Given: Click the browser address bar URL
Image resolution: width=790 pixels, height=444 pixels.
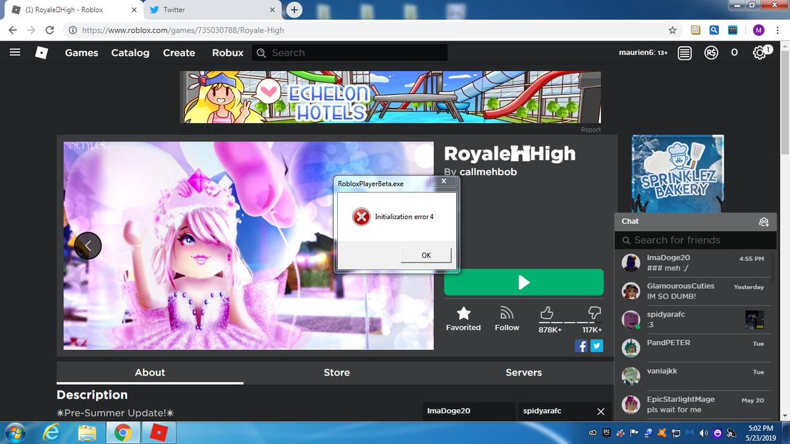Looking at the screenshot, I should 184,30.
